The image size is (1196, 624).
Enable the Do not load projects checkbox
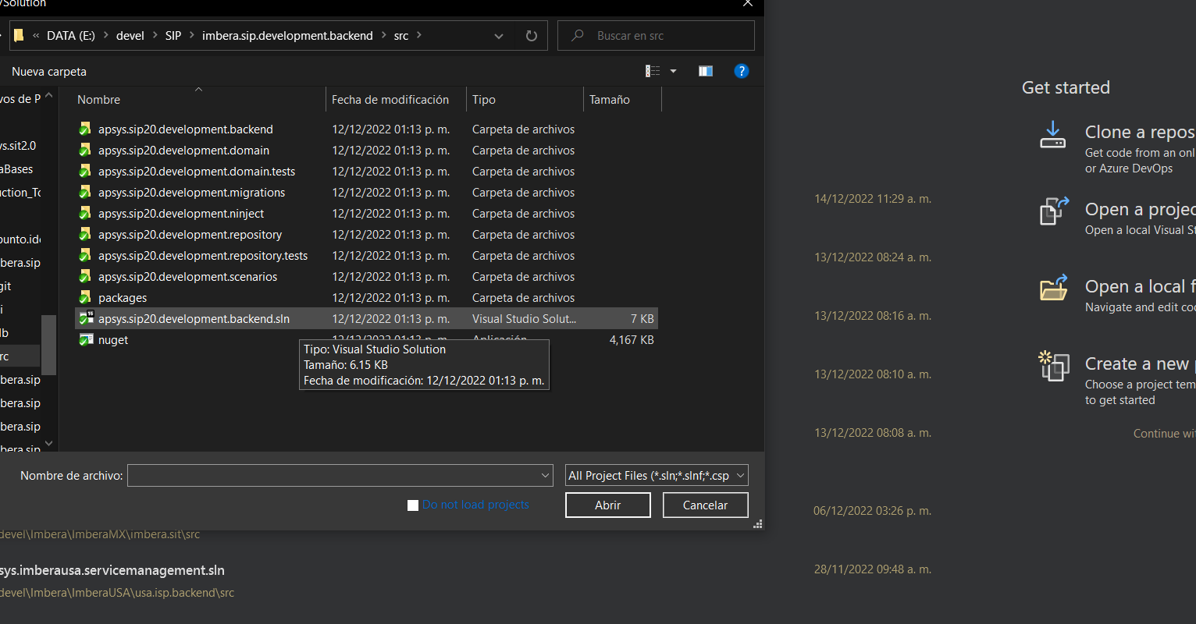[413, 505]
